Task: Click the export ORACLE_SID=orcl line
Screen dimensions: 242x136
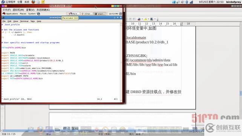Action: pyautogui.click(x=15, y=63)
